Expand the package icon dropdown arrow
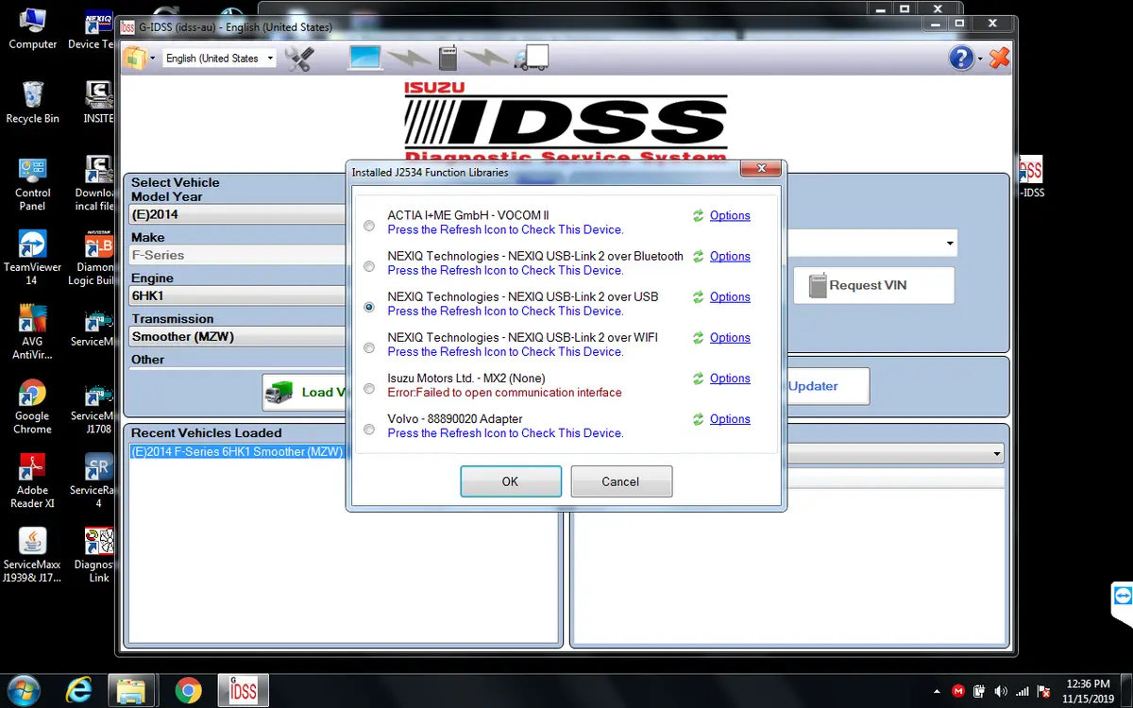Screen dimensions: 1133x708 coord(151,59)
